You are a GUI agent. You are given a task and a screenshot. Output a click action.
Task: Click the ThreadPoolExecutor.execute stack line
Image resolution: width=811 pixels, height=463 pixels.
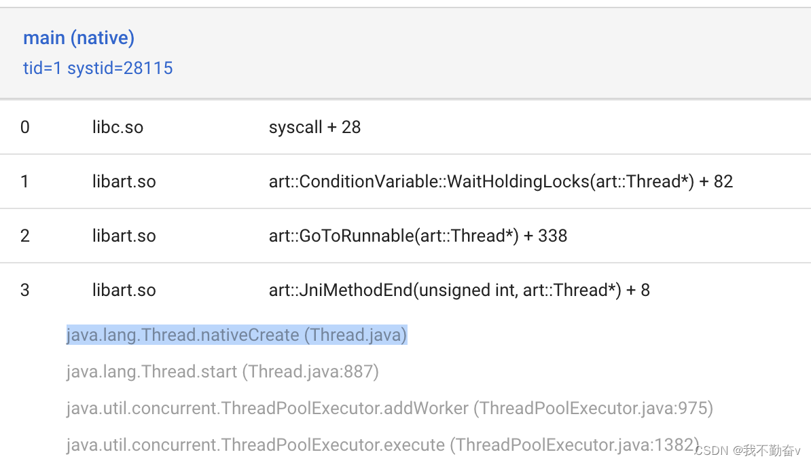(380, 445)
